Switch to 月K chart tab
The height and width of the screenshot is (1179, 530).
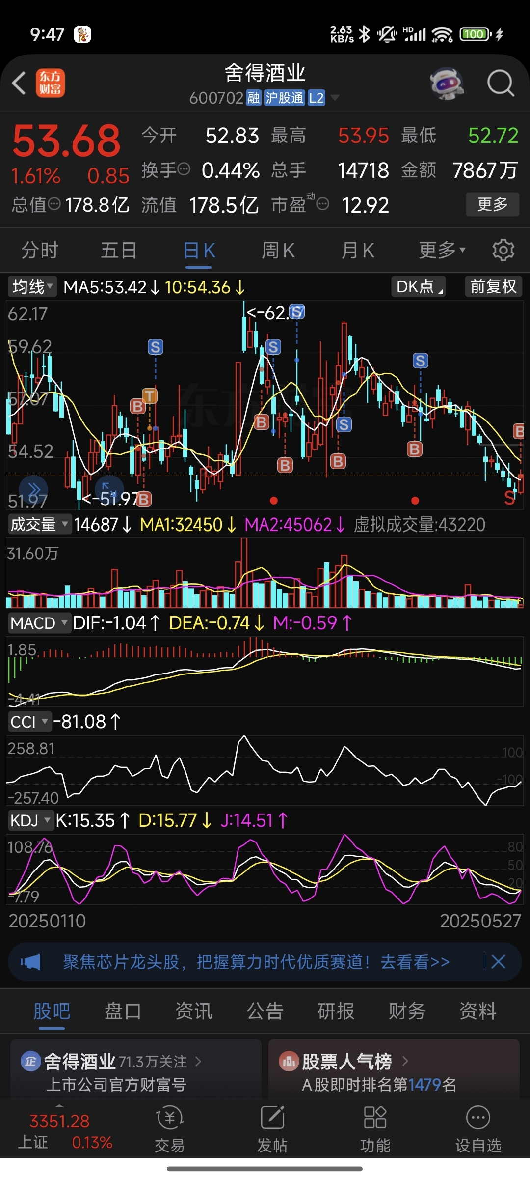click(358, 250)
